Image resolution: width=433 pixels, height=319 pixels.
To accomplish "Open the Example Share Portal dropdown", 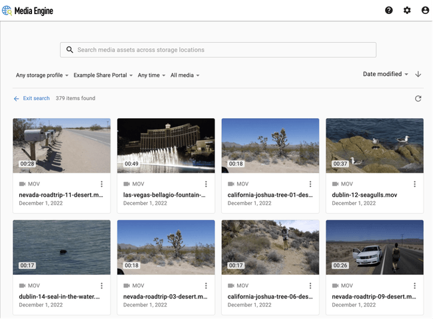I will [103, 75].
